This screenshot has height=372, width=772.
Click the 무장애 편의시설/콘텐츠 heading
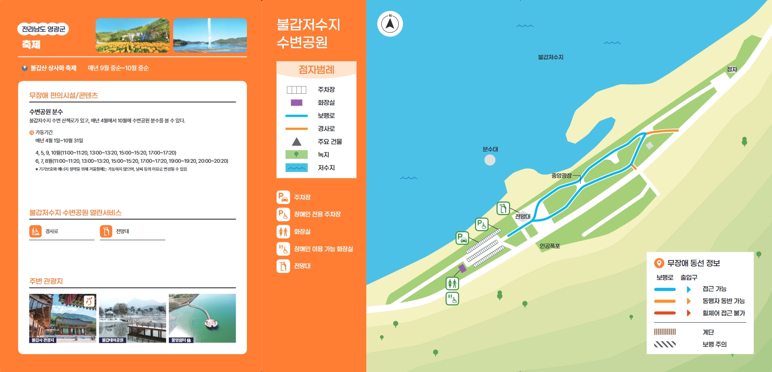pos(63,95)
